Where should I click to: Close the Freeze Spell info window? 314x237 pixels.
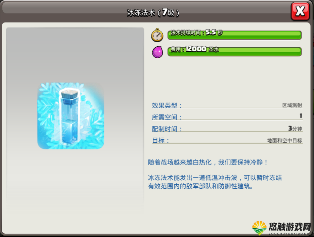click(x=300, y=11)
